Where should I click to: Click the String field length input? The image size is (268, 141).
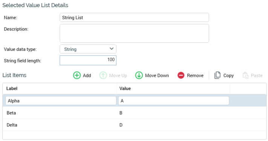click(x=88, y=60)
